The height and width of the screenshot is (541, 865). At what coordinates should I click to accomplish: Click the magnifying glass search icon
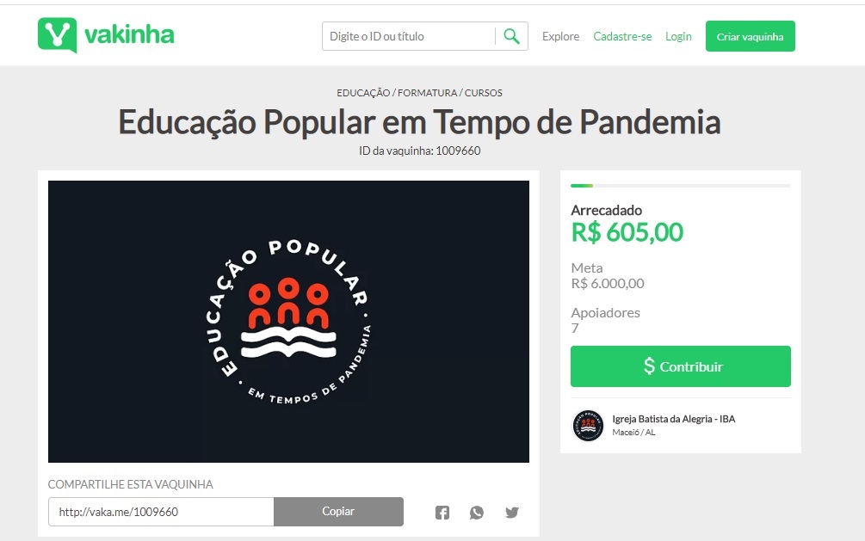click(x=511, y=36)
